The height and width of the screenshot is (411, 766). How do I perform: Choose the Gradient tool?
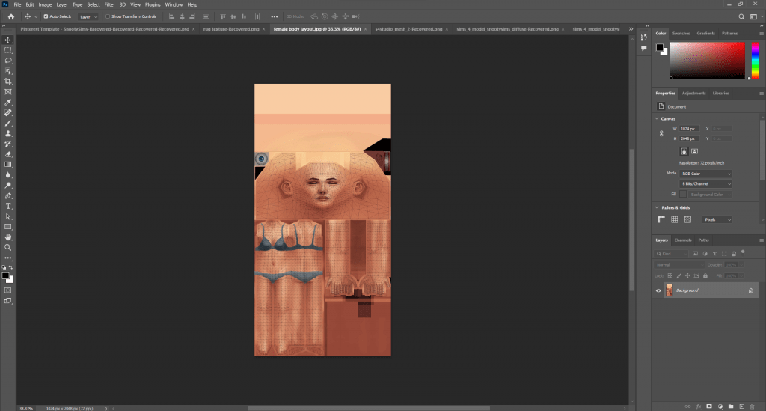8,164
